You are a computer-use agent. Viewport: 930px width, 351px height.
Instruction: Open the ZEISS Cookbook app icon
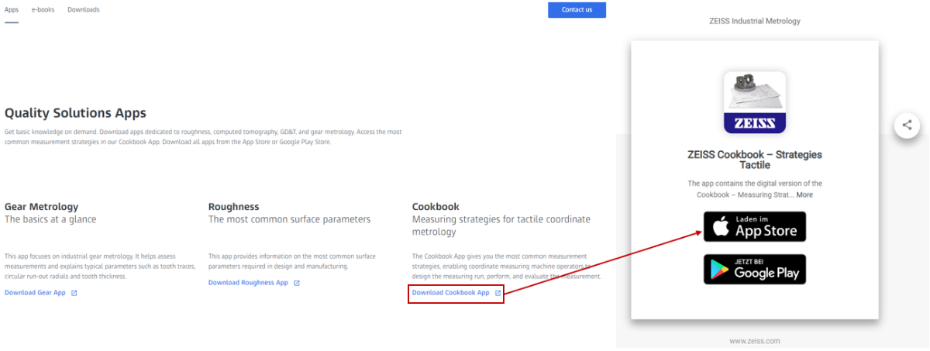(755, 102)
